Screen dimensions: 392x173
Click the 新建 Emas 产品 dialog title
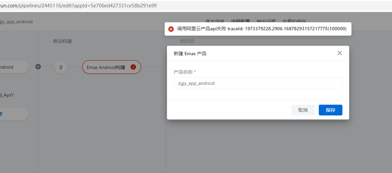190,54
